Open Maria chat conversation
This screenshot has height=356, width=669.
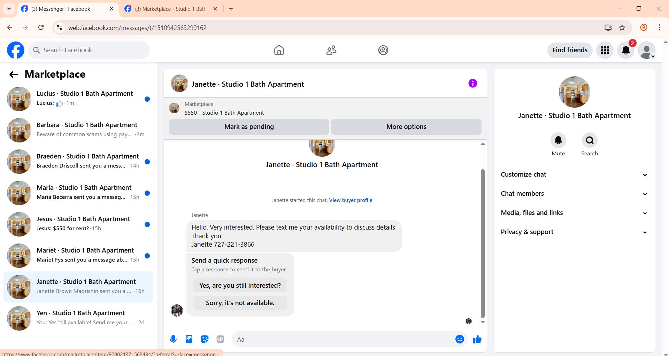pos(78,193)
